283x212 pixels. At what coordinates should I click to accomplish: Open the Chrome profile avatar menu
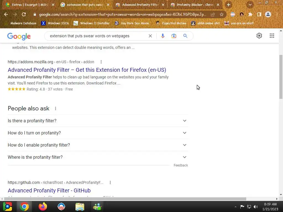[268, 14]
